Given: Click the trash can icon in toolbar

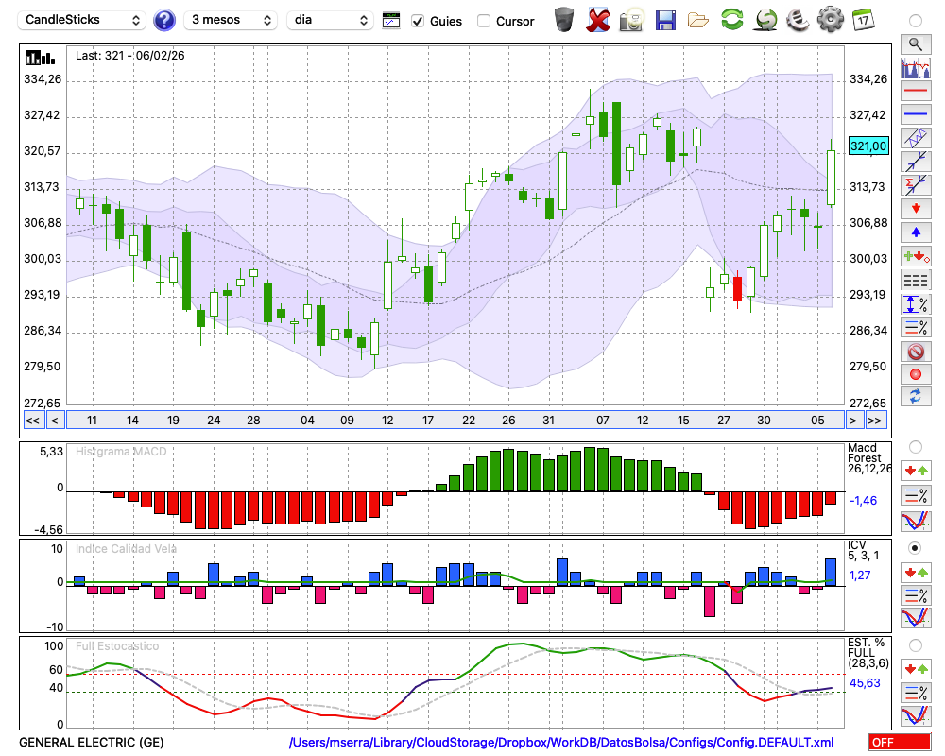Looking at the screenshot, I should (564, 20).
